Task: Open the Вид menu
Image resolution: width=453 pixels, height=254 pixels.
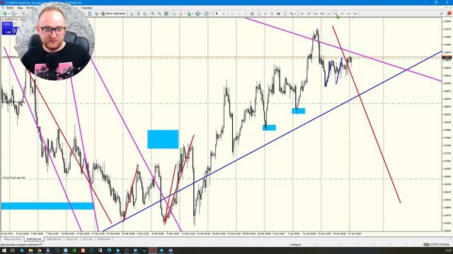Action: (20, 8)
